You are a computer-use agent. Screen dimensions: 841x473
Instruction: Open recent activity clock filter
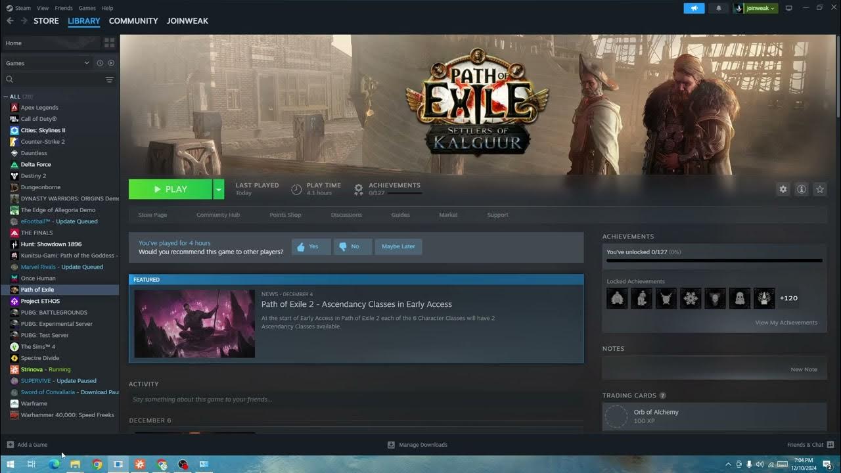click(x=100, y=63)
